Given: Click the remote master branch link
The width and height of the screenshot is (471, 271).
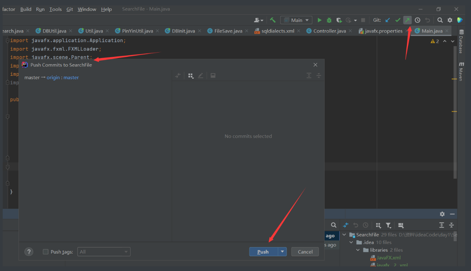Looking at the screenshot, I should tap(71, 77).
